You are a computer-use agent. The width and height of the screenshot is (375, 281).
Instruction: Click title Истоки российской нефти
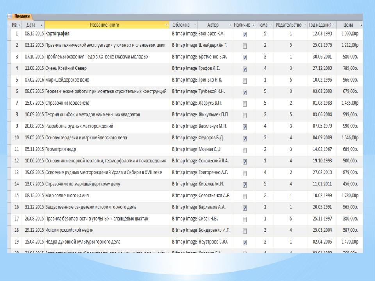pyautogui.click(x=70, y=230)
